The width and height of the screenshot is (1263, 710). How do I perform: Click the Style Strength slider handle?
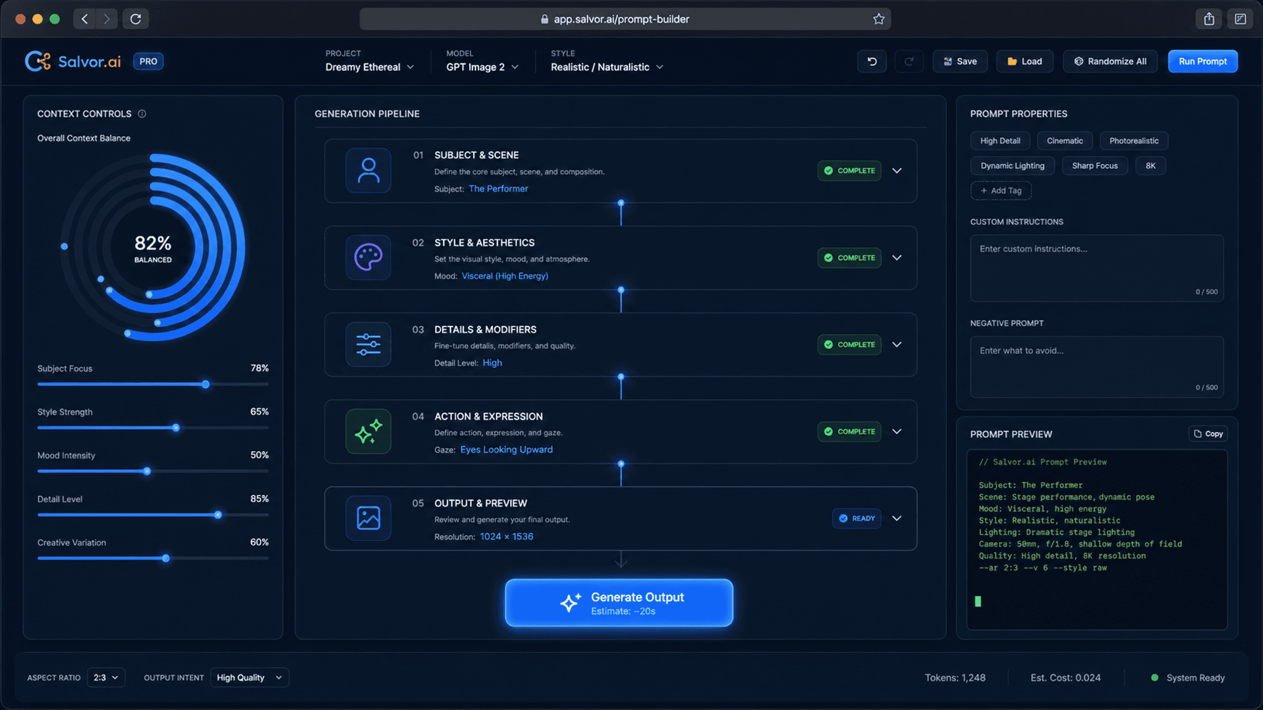coord(176,428)
